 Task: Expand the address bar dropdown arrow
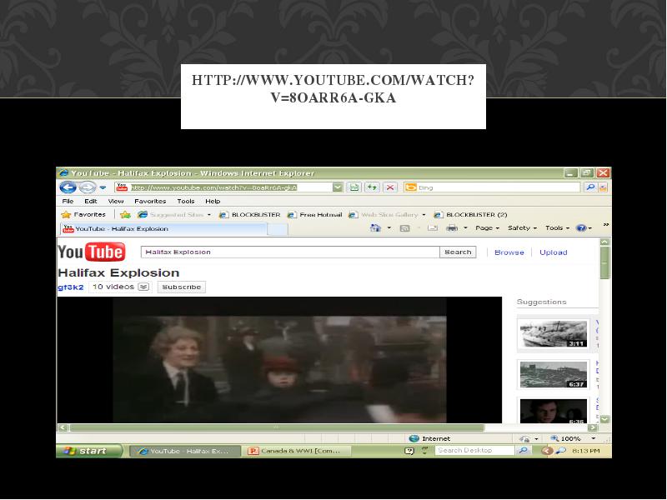tap(338, 187)
